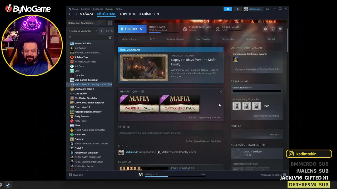Open game settings gear icon
The width and height of the screenshot is (337, 189).
coord(265,29)
